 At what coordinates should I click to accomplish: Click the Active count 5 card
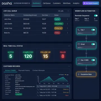click(x=11, y=55)
